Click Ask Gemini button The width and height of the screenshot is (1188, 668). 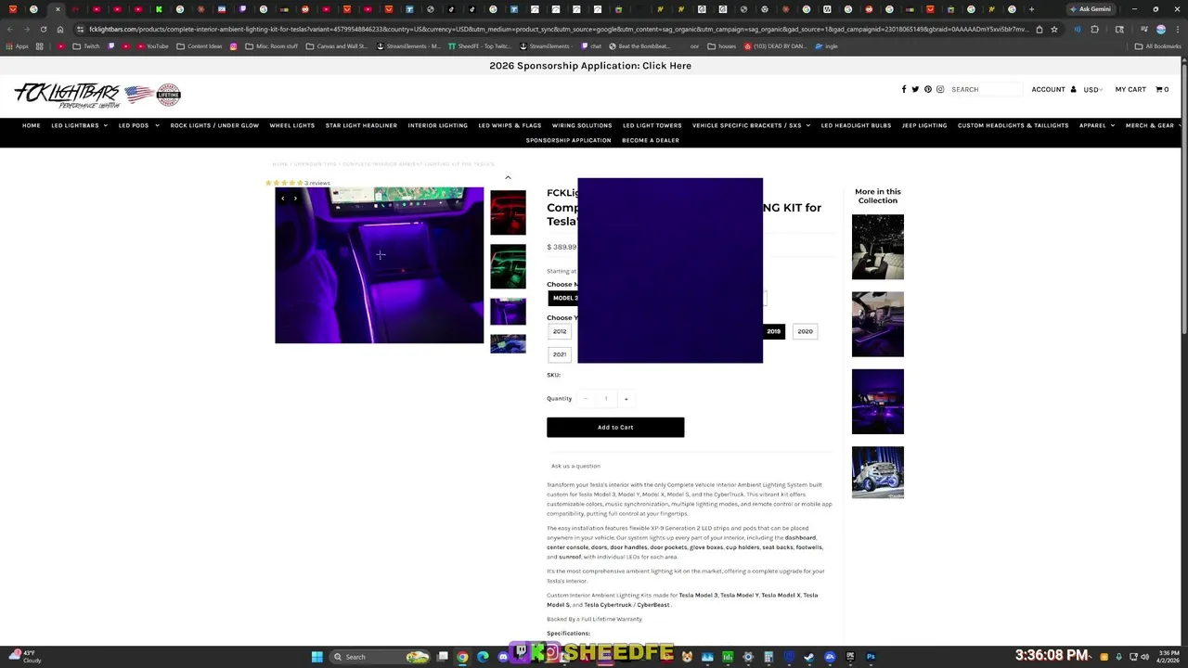1091,9
